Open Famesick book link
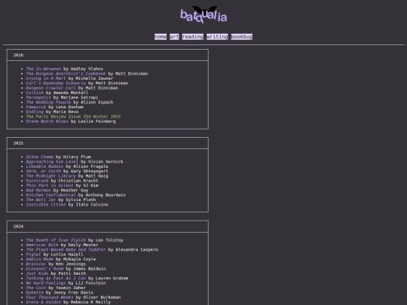 (36, 107)
